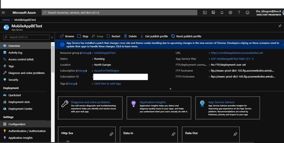Open the feedback smiley icon
This screenshot has height=143, width=284.
point(247,13)
